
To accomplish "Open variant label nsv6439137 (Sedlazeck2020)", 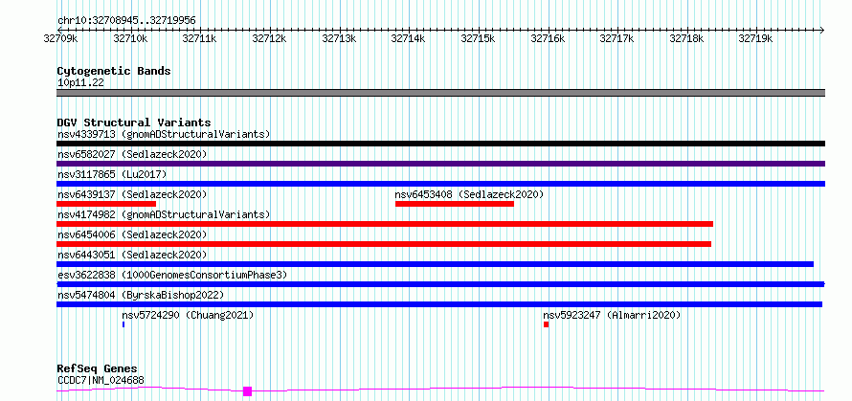I will [x=132, y=194].
